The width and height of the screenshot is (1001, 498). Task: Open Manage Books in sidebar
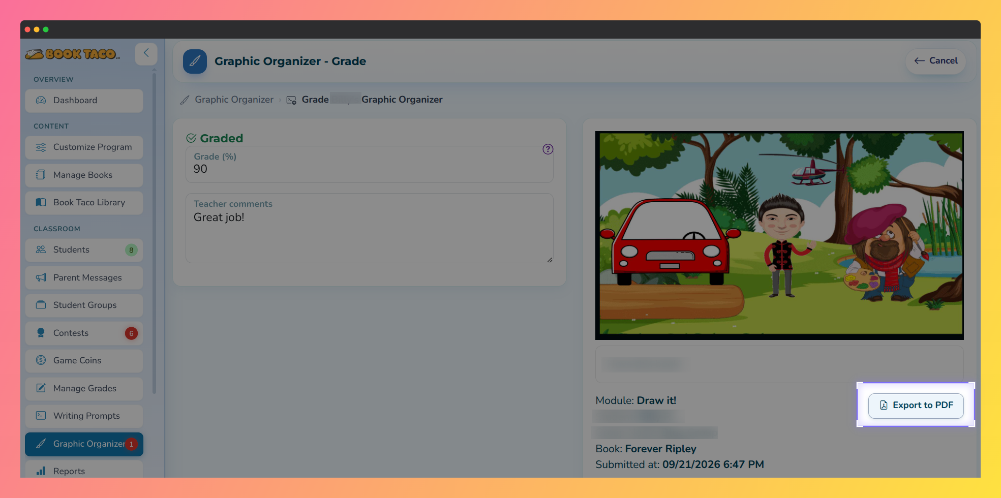84,175
